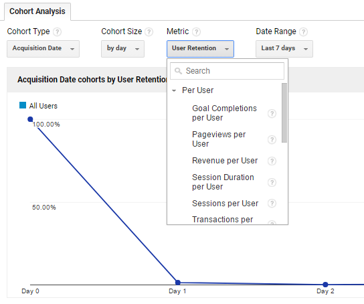Screen dimensions: 364x304
Task: Open help for Revenue per User
Action: pyautogui.click(x=272, y=161)
